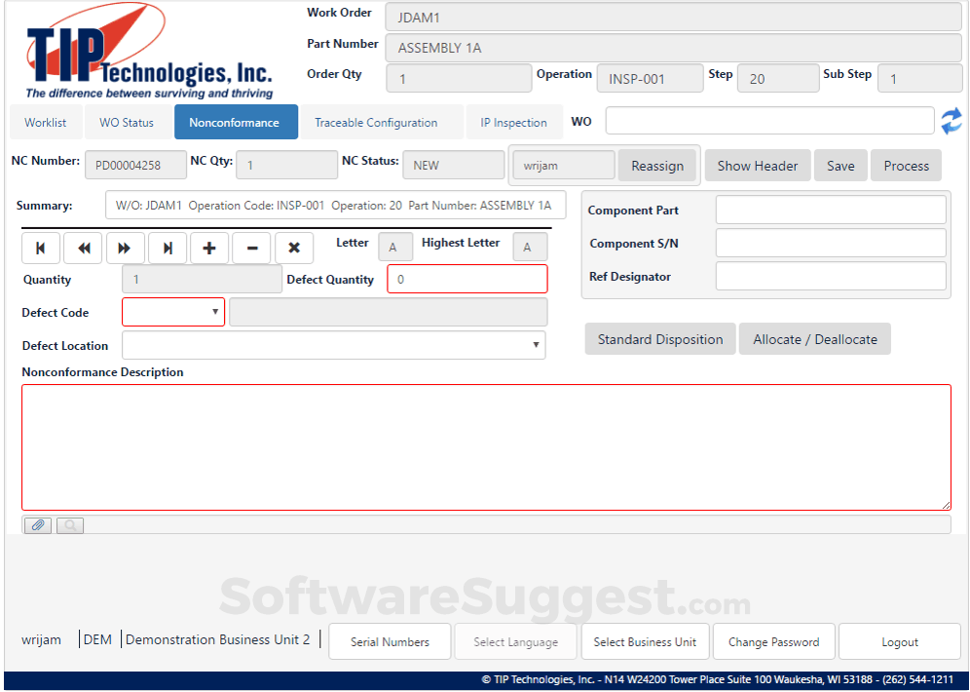
Task: Refresh the WO lookup with the blue arrows icon
Action: [x=951, y=121]
